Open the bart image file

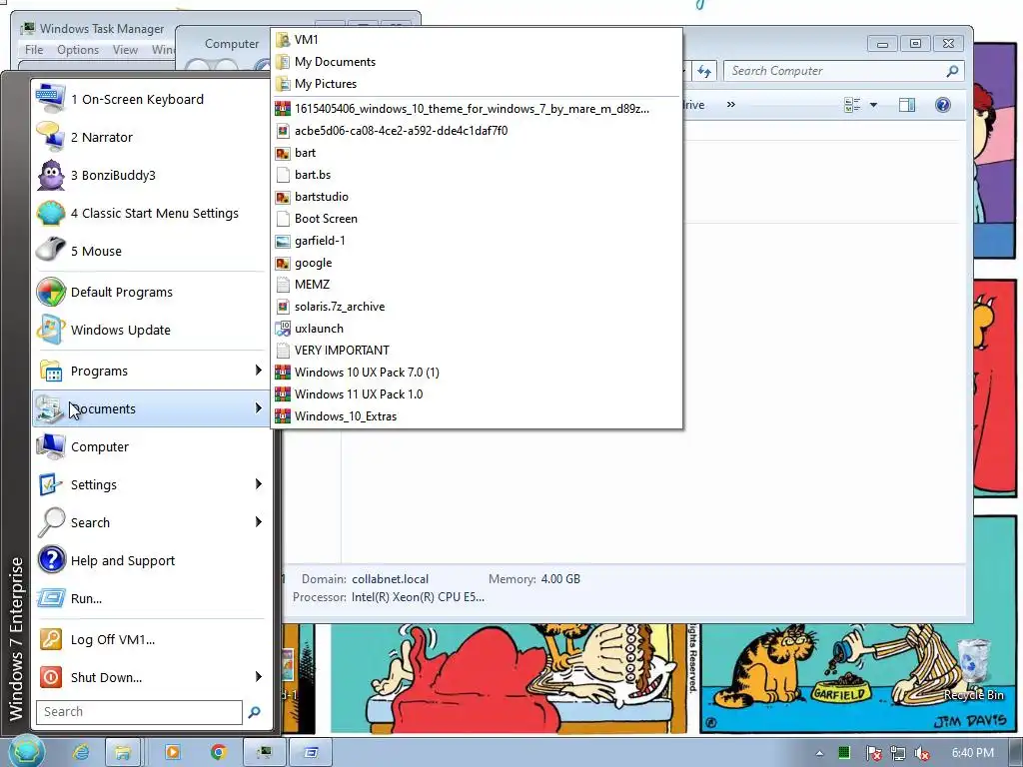pos(477,153)
